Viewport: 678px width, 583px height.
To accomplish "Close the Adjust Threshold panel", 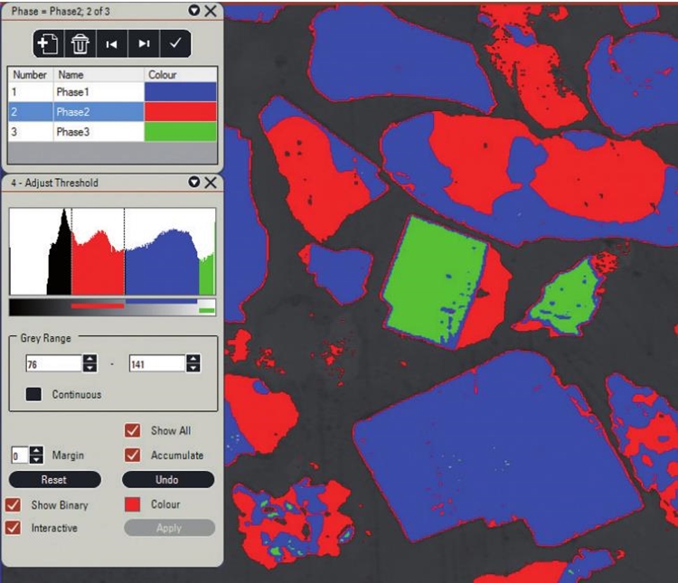I will pyautogui.click(x=211, y=183).
